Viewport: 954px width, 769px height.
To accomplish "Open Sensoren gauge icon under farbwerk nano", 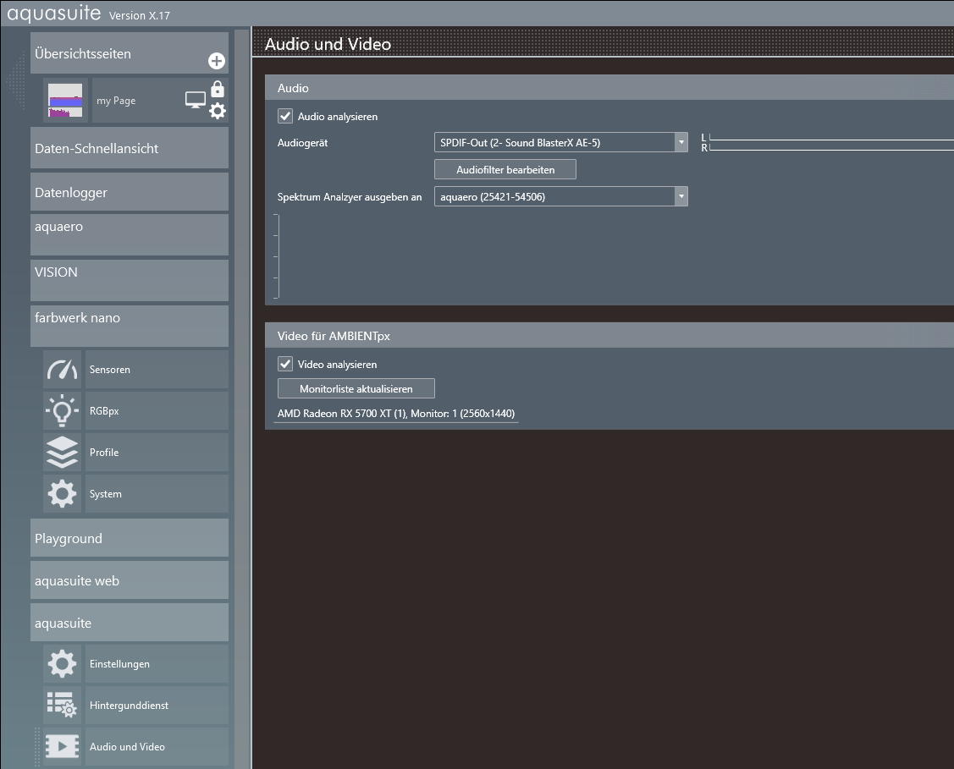I will coord(62,370).
